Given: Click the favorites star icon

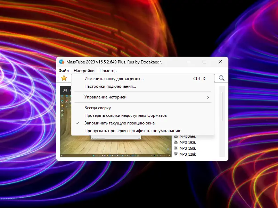Looking at the screenshot, I should [x=64, y=78].
